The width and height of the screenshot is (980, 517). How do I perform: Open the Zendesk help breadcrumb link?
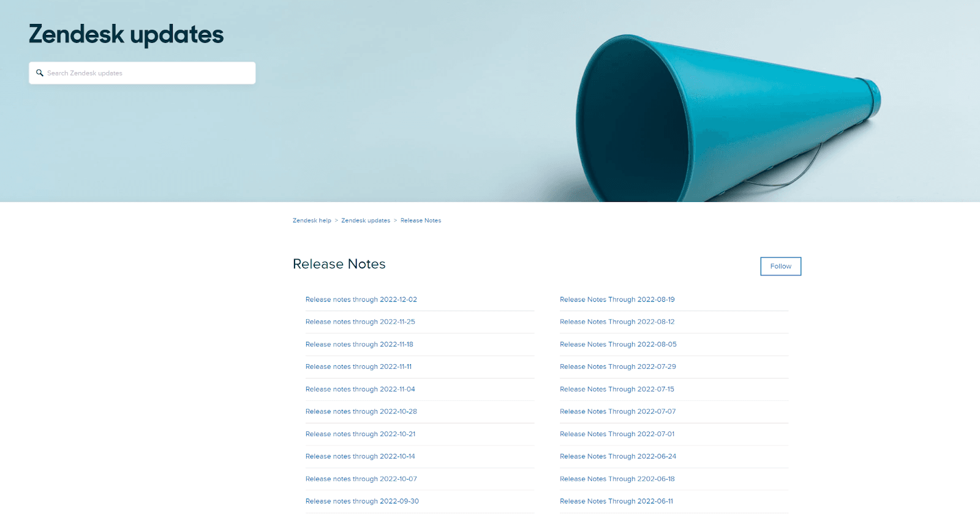(x=312, y=220)
